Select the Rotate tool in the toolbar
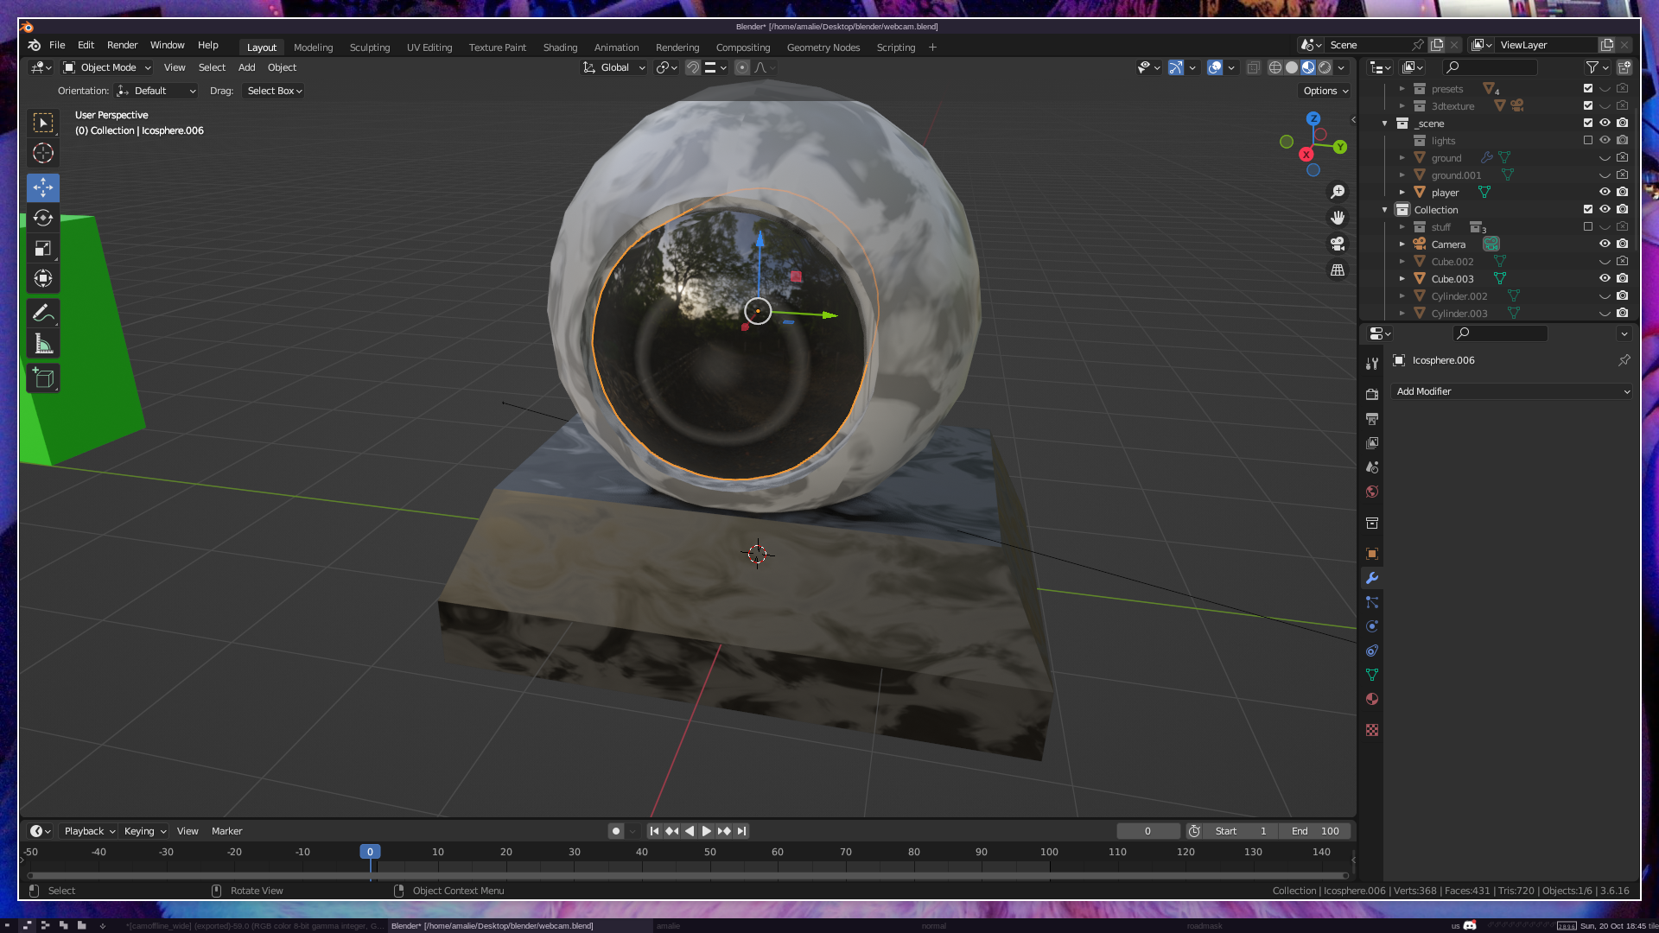The width and height of the screenshot is (1659, 933). pyautogui.click(x=43, y=218)
